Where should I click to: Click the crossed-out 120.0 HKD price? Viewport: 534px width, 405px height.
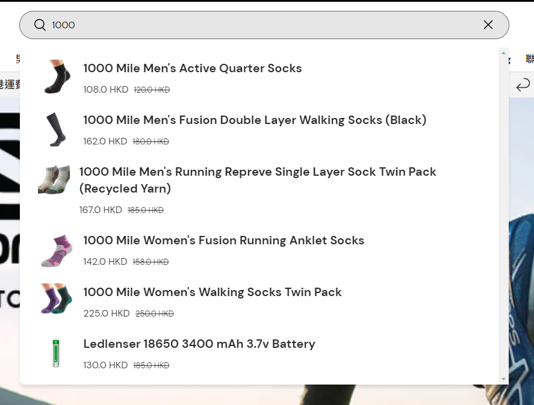152,90
